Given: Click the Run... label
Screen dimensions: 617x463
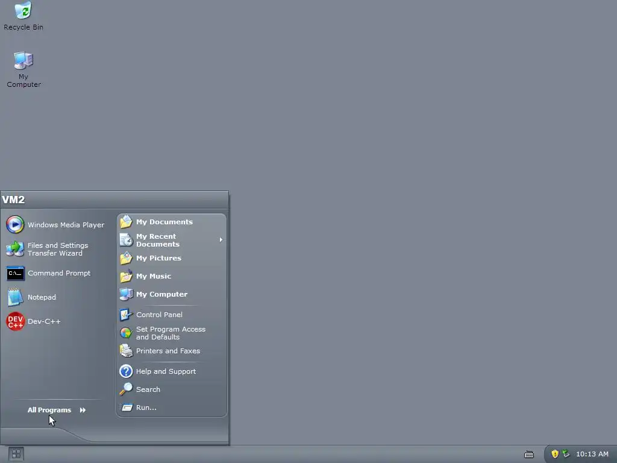Looking at the screenshot, I should click(x=146, y=408).
